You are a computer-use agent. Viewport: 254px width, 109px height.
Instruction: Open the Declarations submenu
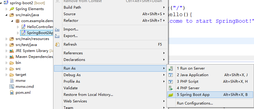pos(111,60)
